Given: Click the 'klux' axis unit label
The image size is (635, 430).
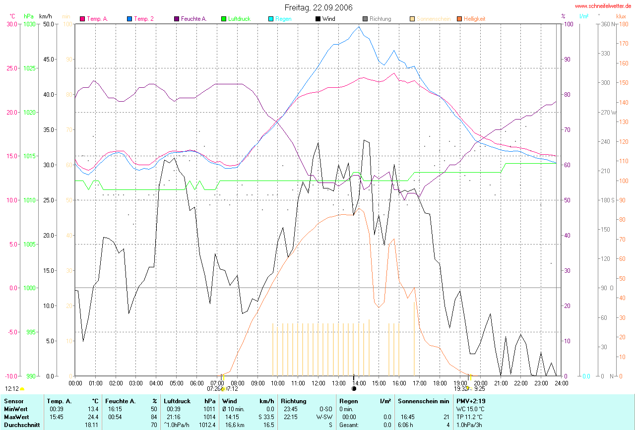Looking at the screenshot, I should pyautogui.click(x=621, y=16).
